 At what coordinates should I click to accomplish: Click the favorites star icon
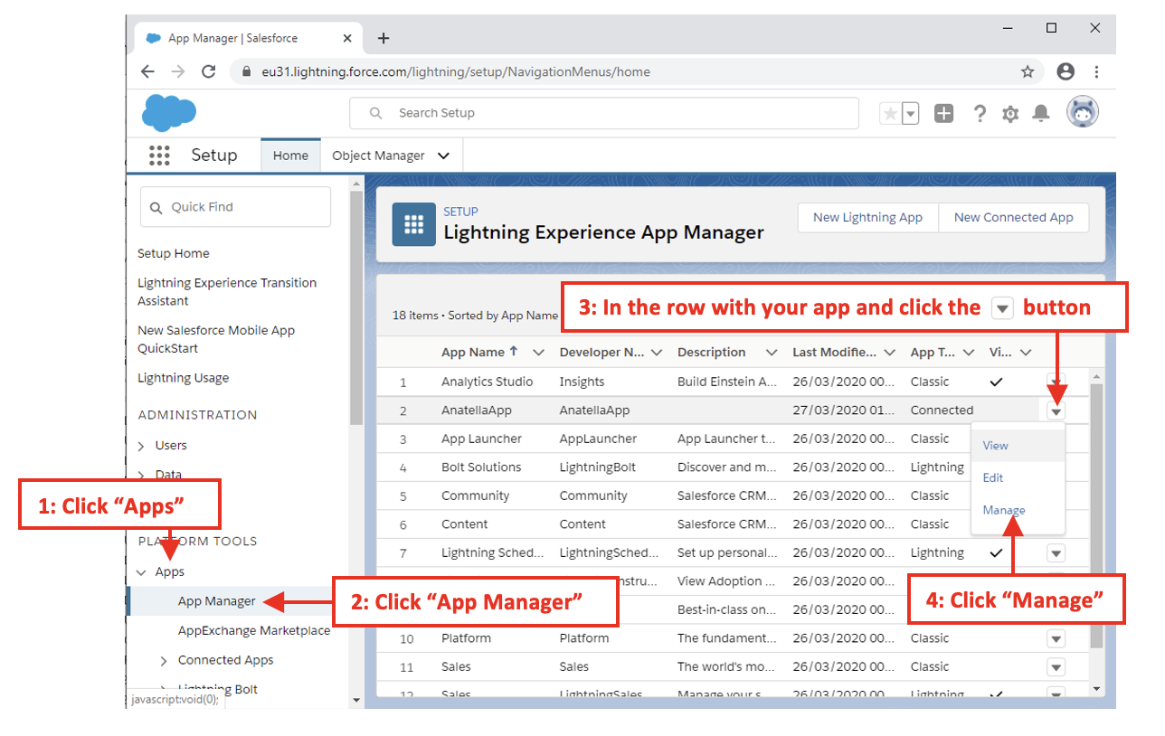point(891,113)
